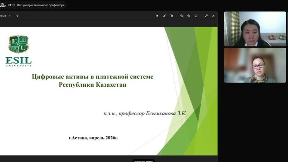Select the pointer cursor tool
The image size is (288, 162).
click(x=157, y=16)
